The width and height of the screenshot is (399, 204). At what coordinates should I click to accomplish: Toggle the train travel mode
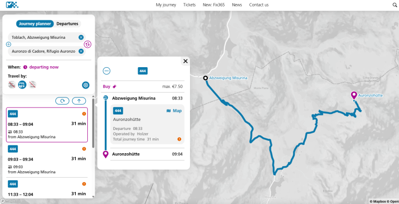coord(12,85)
